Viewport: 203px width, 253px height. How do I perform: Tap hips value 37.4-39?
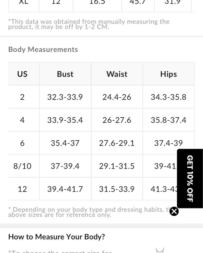[x=169, y=143]
